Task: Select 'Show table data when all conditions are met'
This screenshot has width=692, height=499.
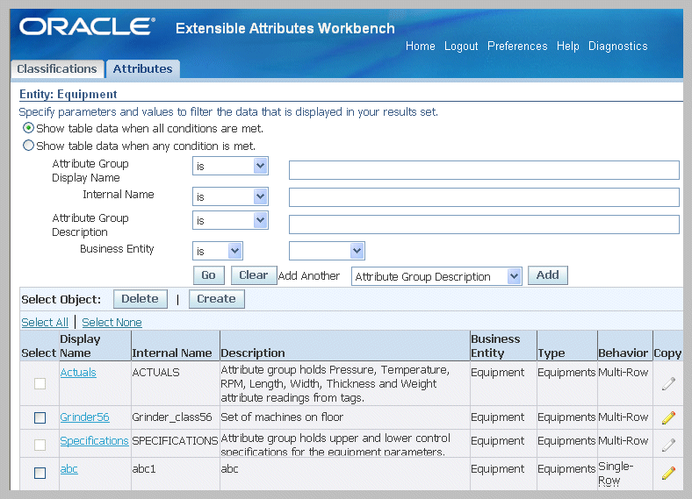Action: 28,128
